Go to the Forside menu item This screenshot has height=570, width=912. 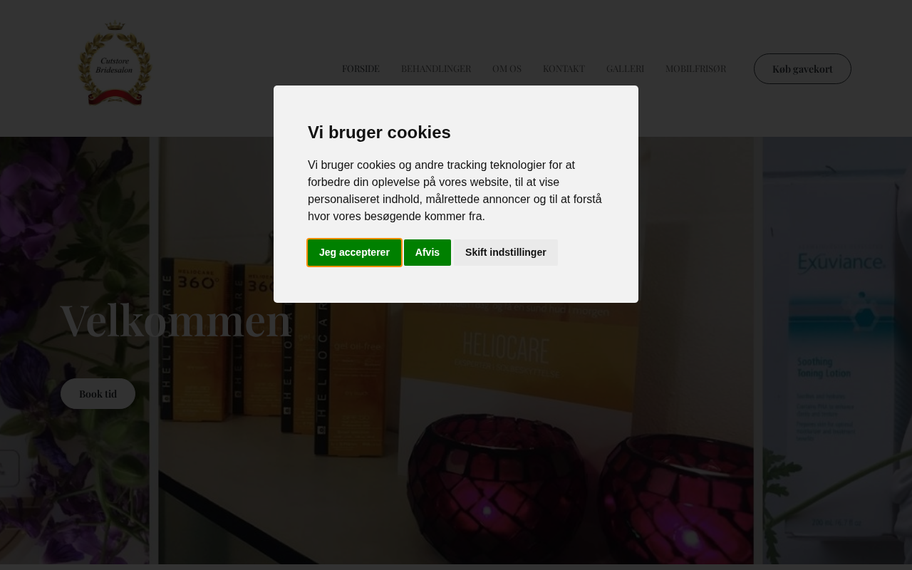point(361,68)
